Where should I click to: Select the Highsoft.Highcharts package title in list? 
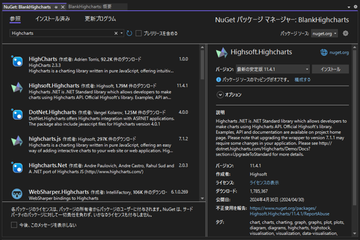(54, 86)
